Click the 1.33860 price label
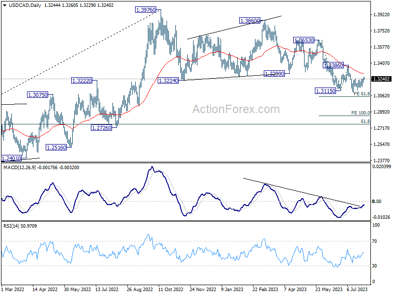The height and width of the screenshot is (295, 393). click(334, 65)
